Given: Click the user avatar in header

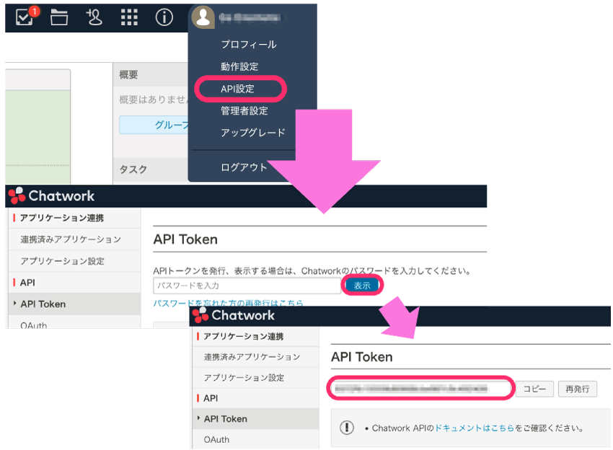Looking at the screenshot, I should [x=203, y=17].
